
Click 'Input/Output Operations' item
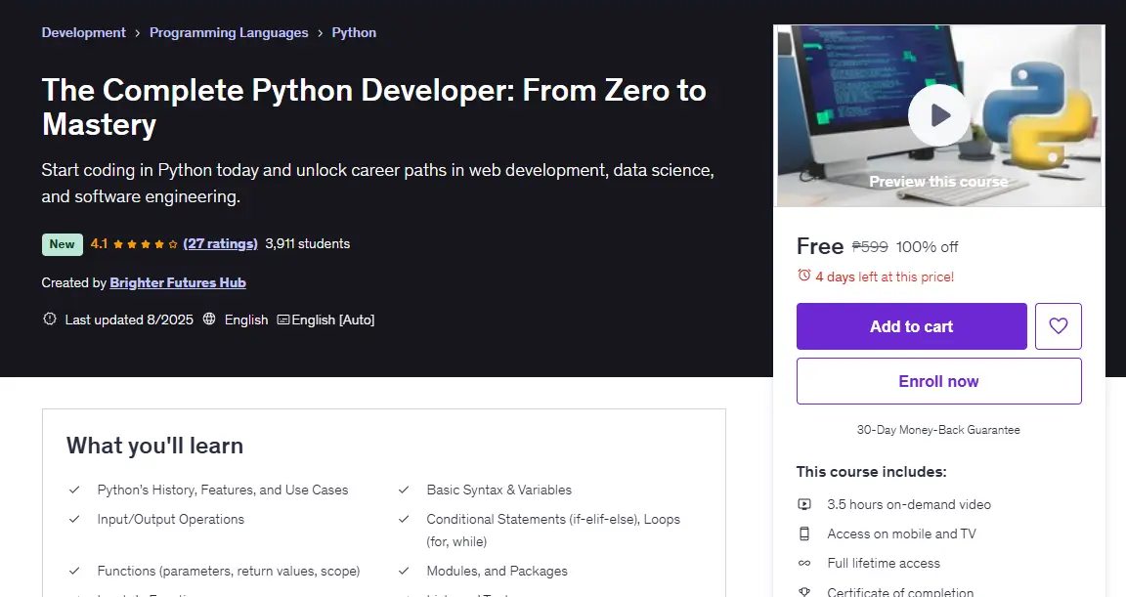171,519
